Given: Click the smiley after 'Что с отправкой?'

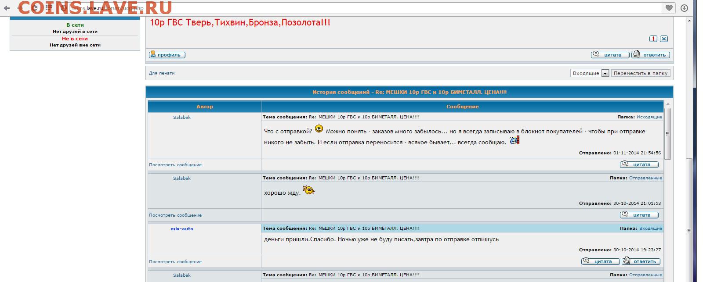Looking at the screenshot, I should tap(319, 129).
